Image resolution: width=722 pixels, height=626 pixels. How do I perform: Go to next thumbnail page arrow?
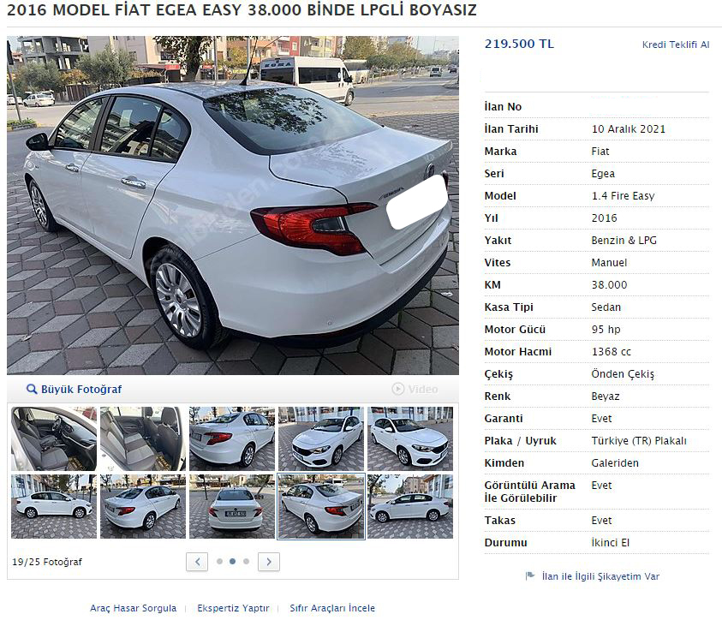[269, 562]
